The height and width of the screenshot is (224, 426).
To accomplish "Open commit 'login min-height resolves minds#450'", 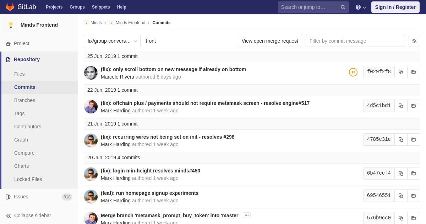I will point(151,171).
